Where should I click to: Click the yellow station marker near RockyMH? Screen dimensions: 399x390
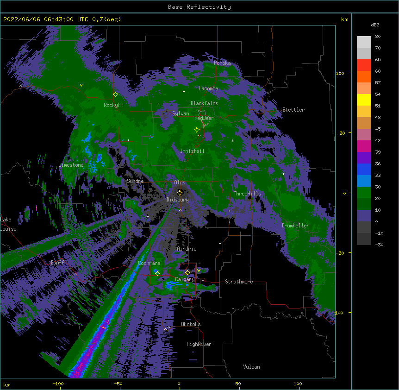click(115, 94)
